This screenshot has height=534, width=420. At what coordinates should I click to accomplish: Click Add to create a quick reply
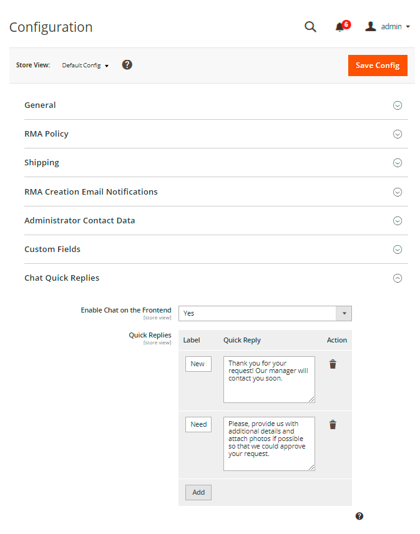click(x=198, y=492)
